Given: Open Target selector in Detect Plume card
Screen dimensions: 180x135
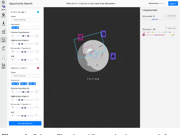Looking at the screenshot, I should (x=25, y=20).
